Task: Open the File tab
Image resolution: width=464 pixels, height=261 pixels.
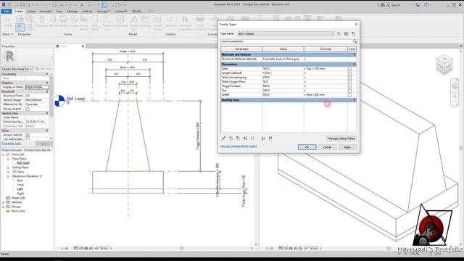Action: 7,12
